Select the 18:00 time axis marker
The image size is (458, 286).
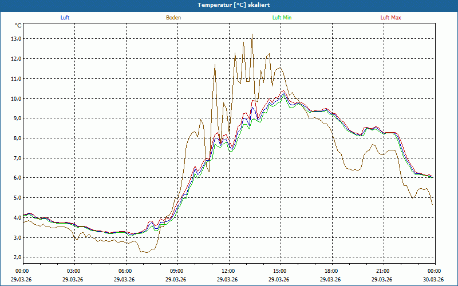[x=331, y=271]
